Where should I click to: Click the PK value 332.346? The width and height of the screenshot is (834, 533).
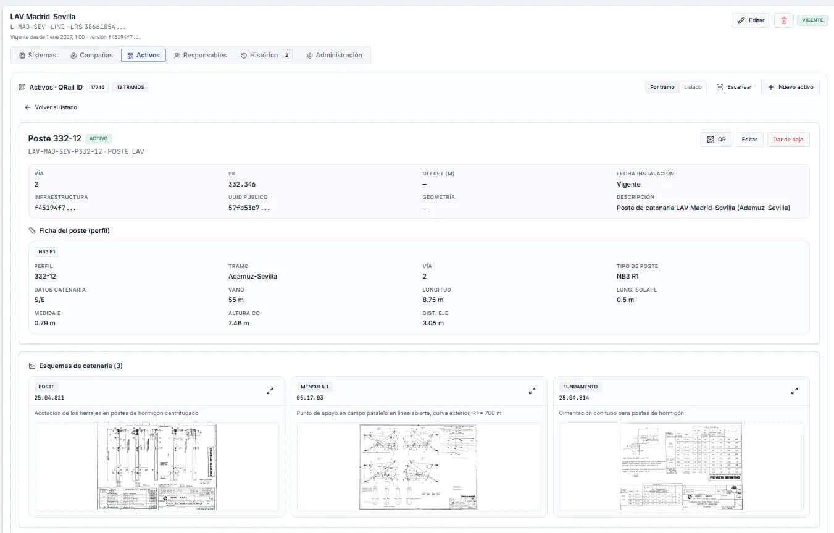[242, 184]
